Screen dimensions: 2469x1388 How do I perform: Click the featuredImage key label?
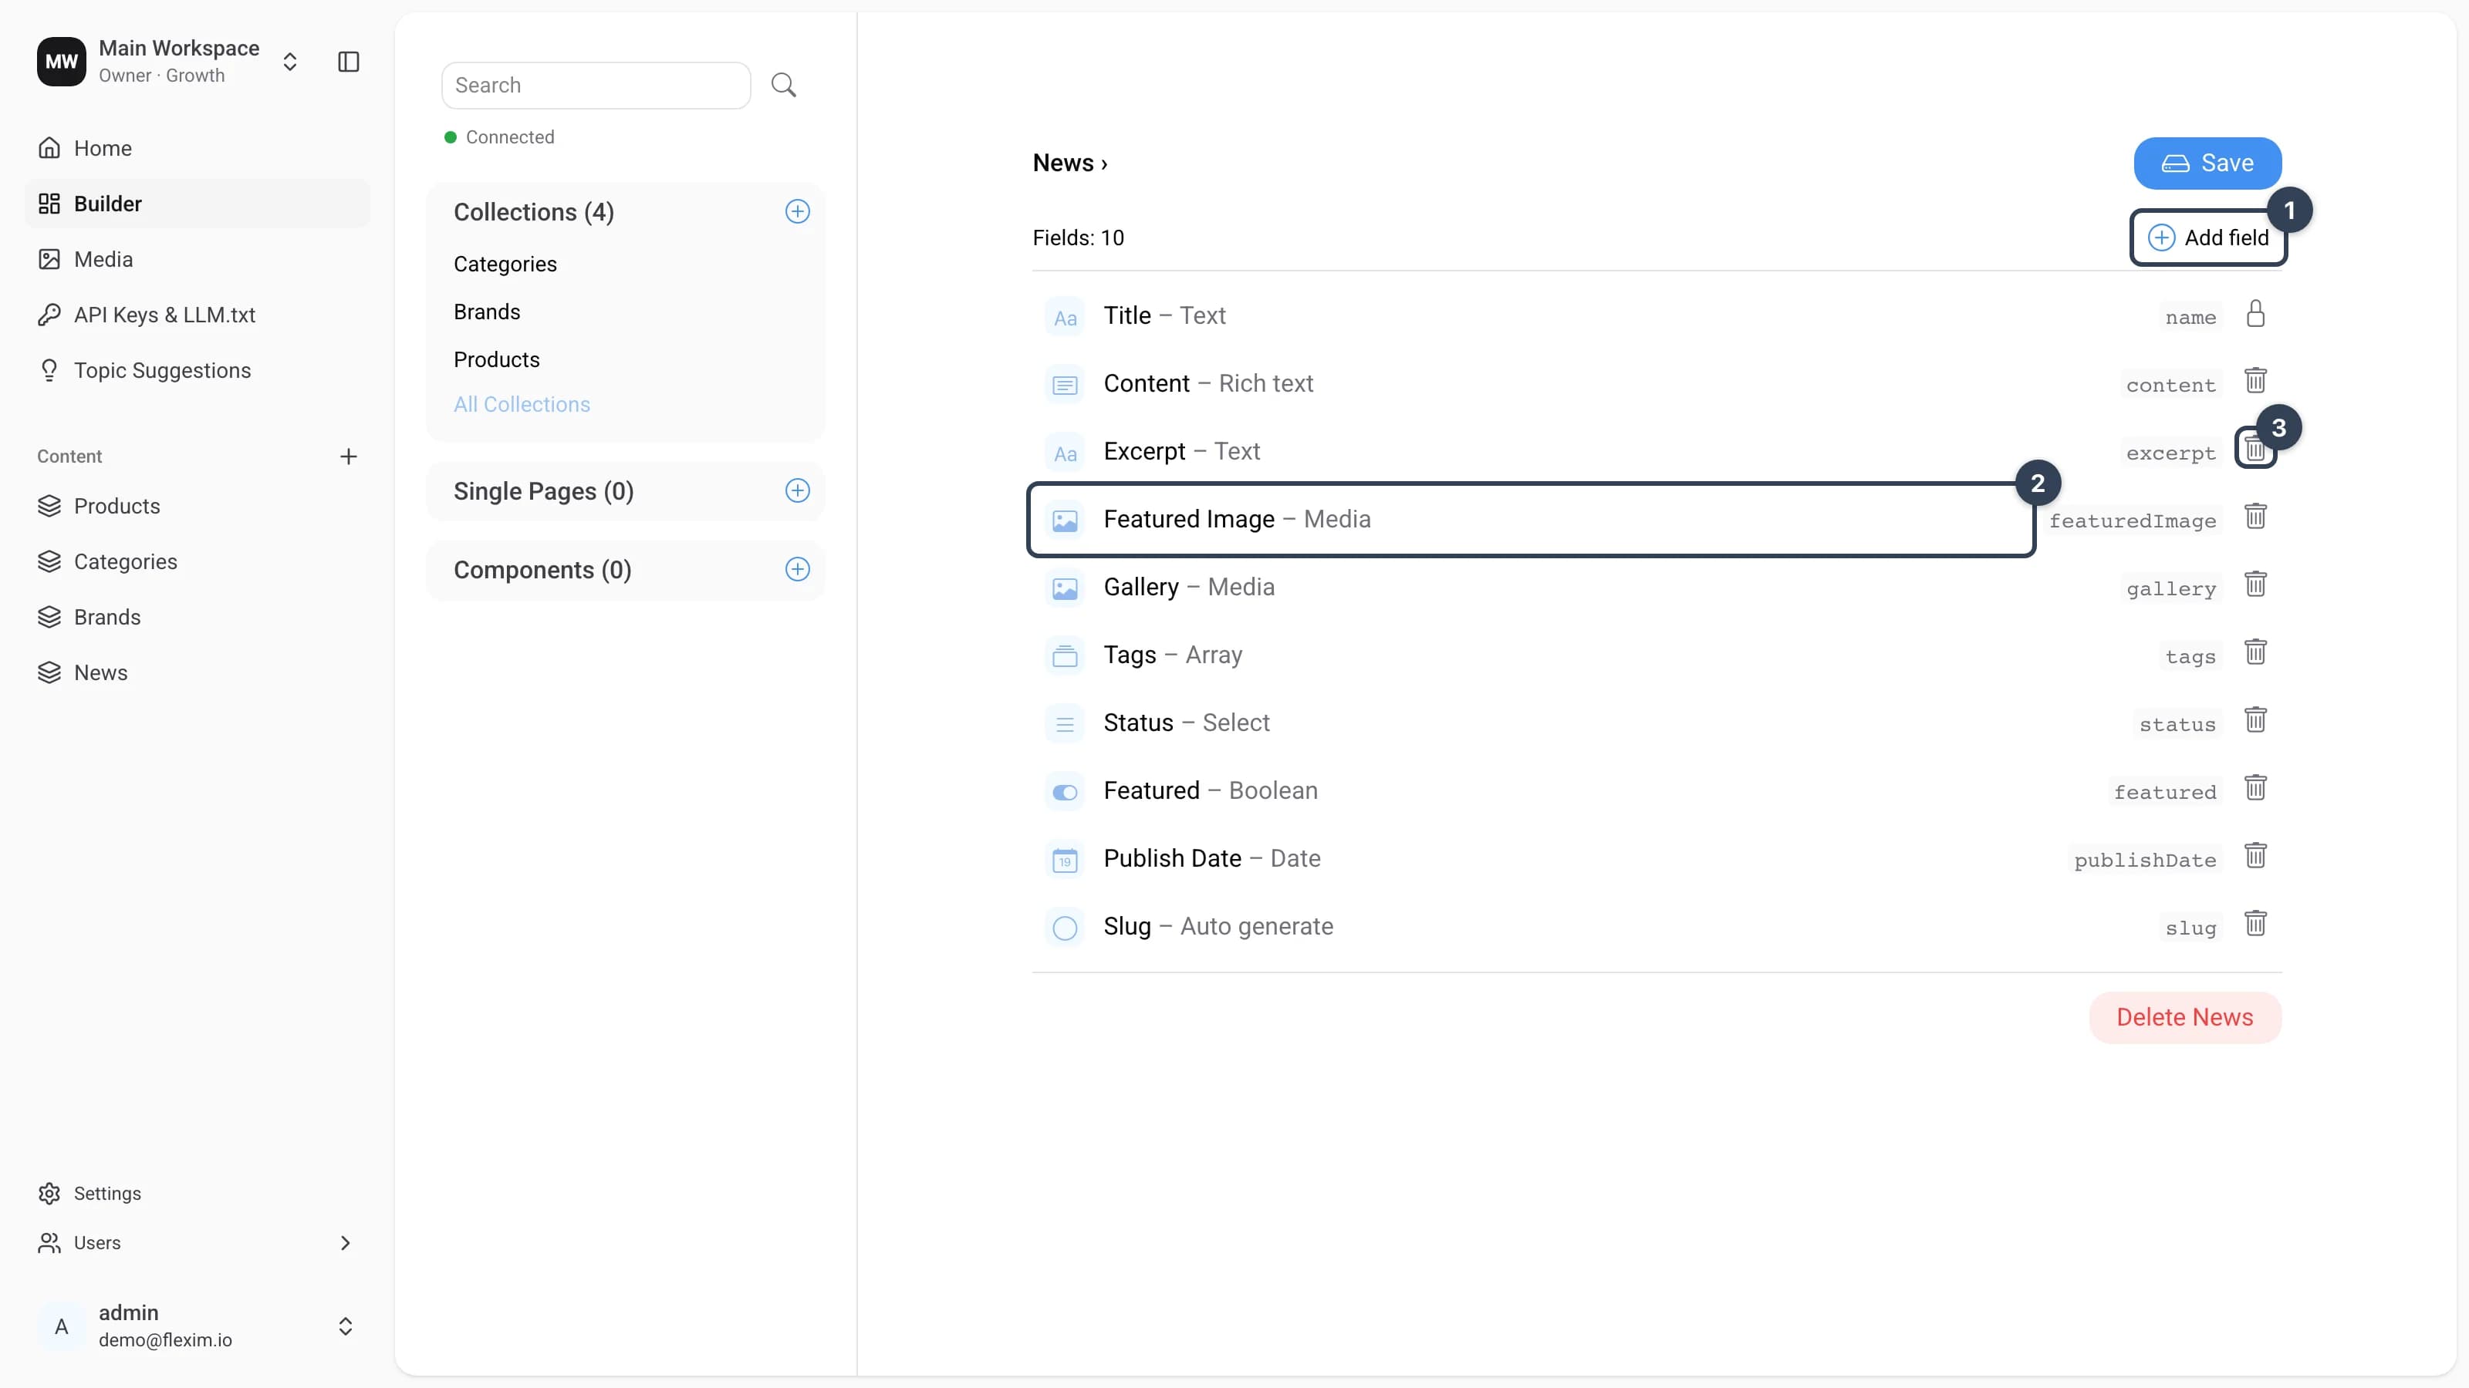tap(2133, 521)
